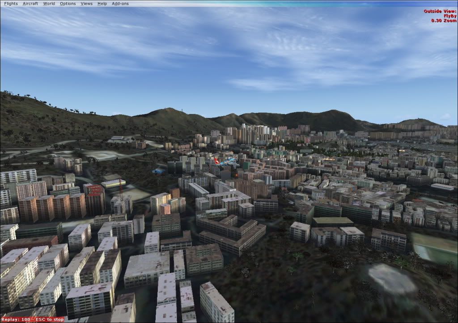Viewport: 458px width, 323px height.
Task: Show the Views menu
Action: click(86, 4)
